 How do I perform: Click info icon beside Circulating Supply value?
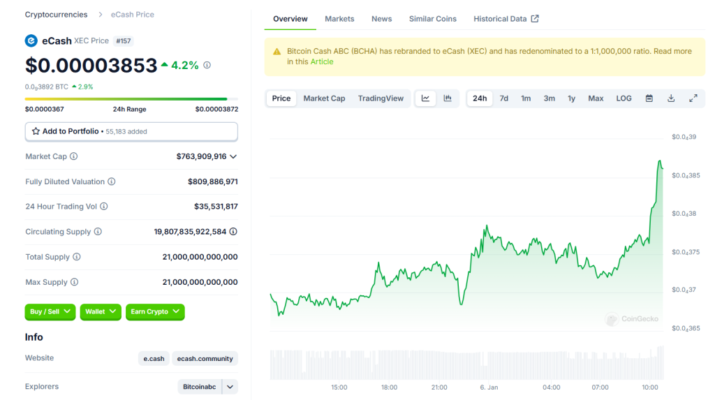click(233, 232)
